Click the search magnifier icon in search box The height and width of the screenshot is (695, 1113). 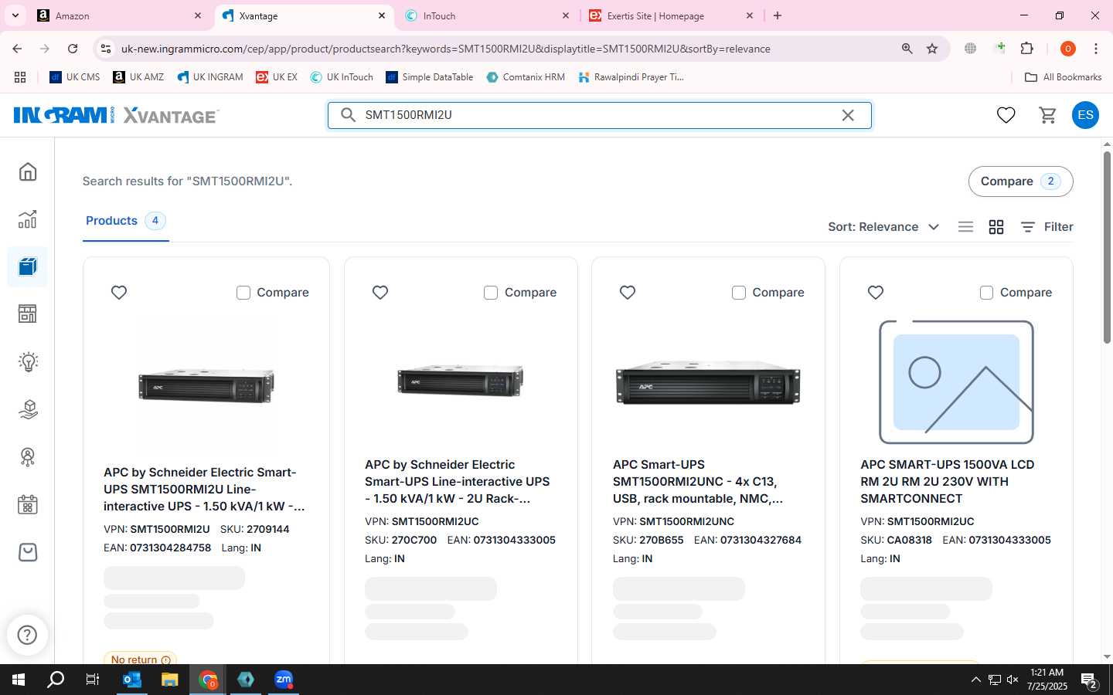coord(349,115)
